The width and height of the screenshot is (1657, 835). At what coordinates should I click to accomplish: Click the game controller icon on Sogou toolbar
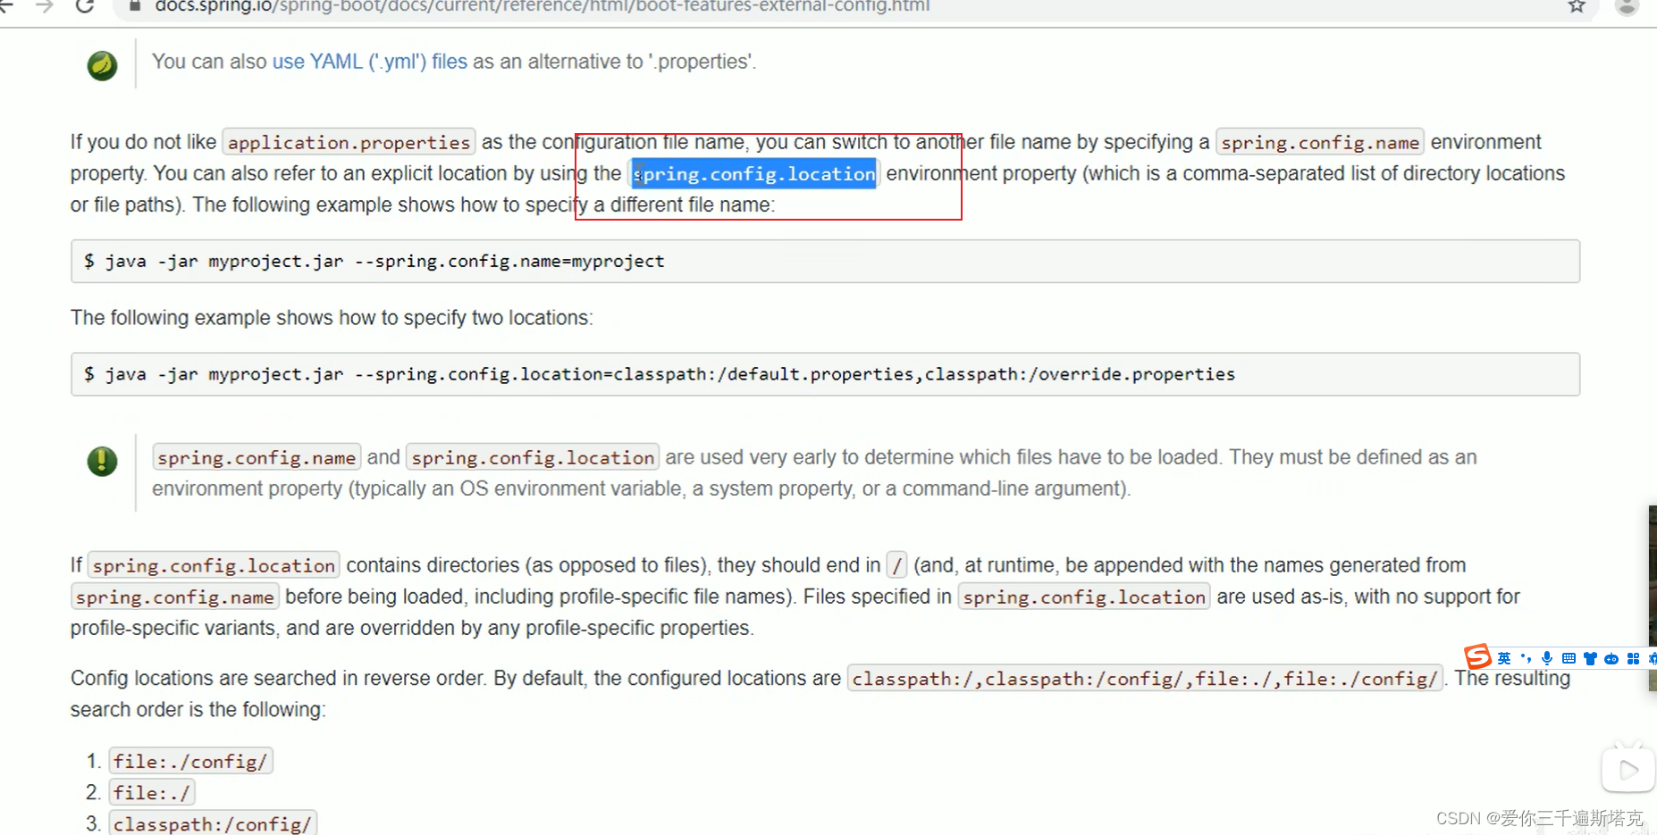(x=1612, y=658)
